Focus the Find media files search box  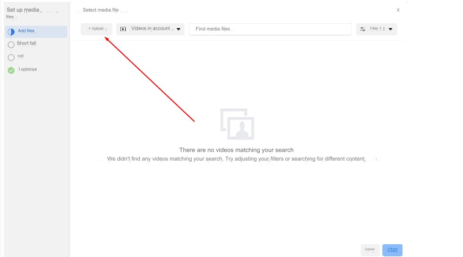pos(270,29)
